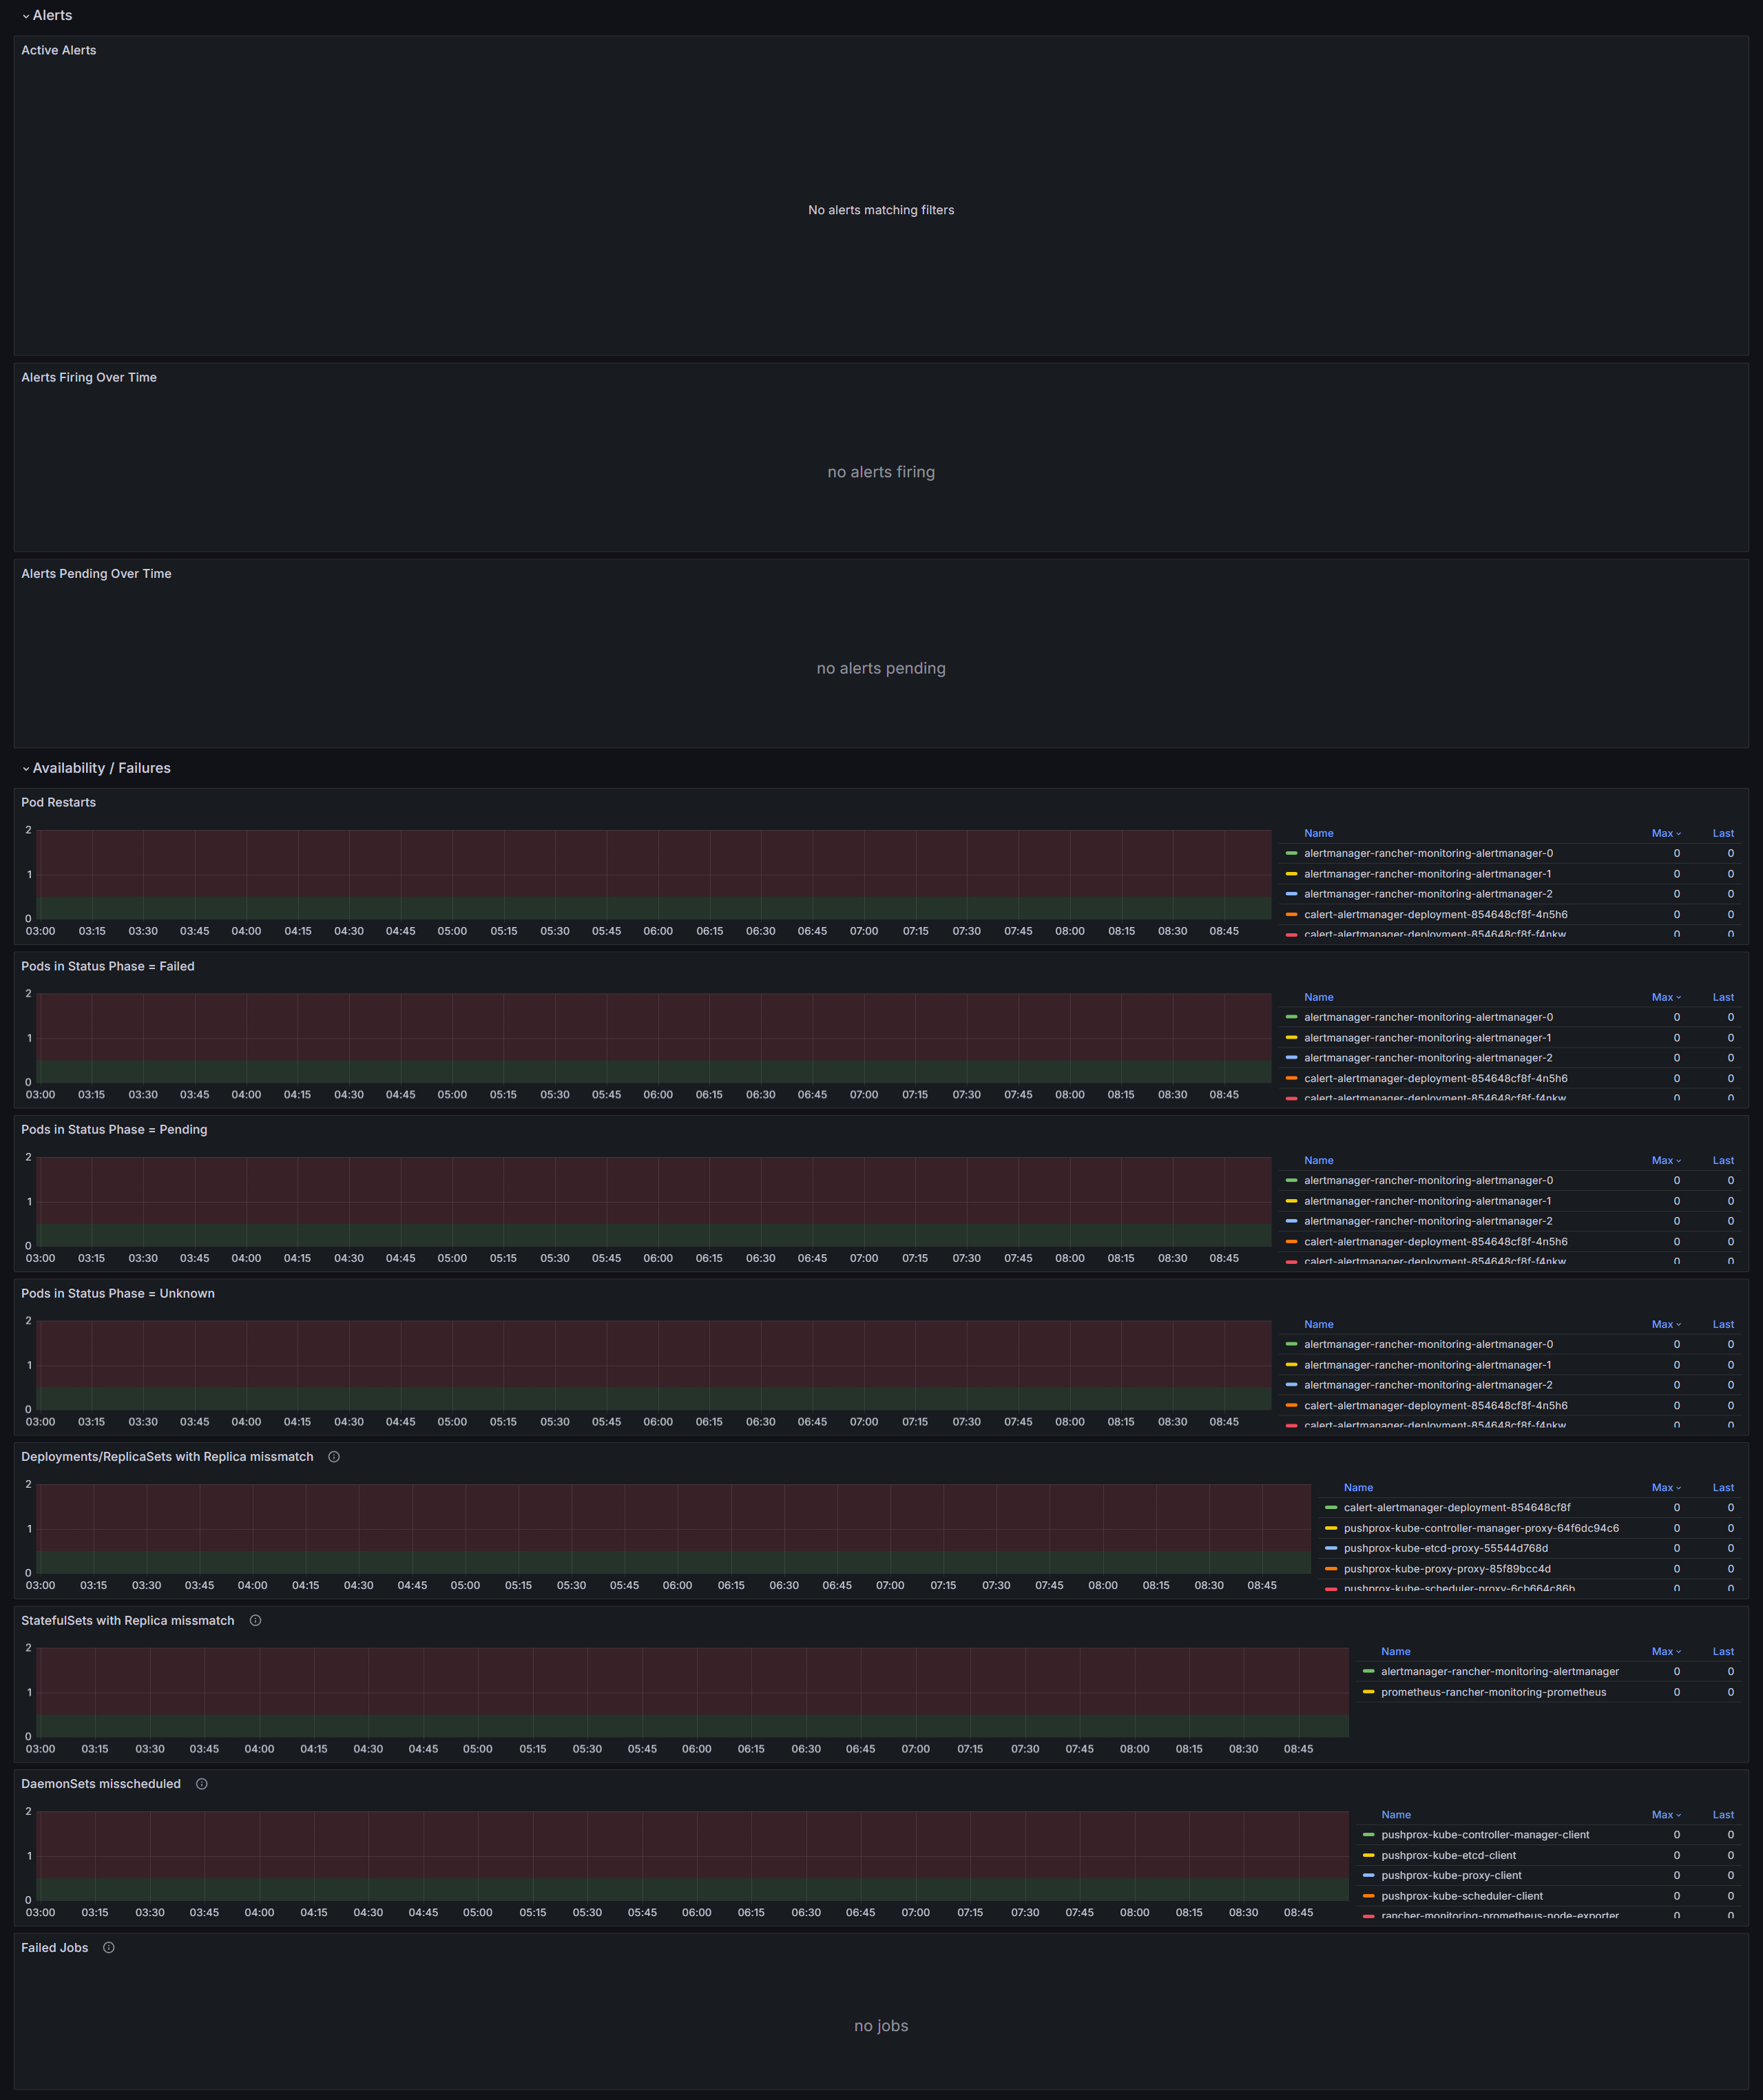Sort Pod Restarts legend by Max column
Screen dimensions: 1763x2100
[x=1665, y=834]
